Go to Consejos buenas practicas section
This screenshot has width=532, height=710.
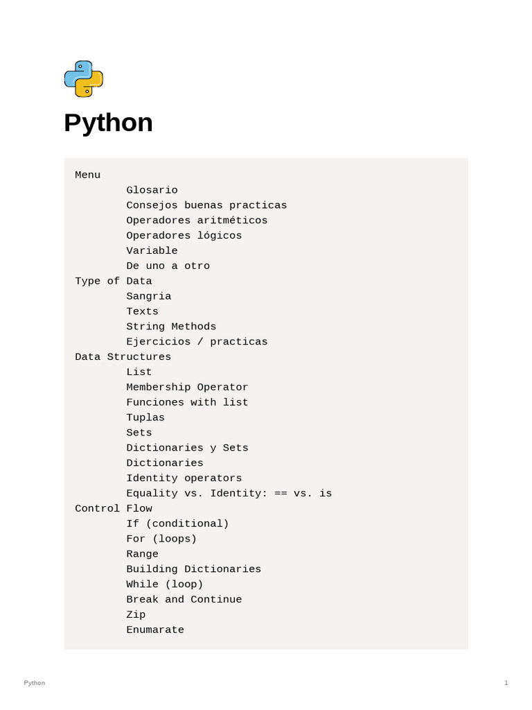(206, 205)
